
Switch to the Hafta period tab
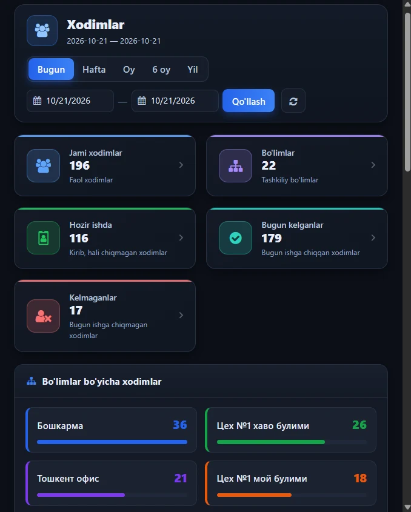[94, 69]
